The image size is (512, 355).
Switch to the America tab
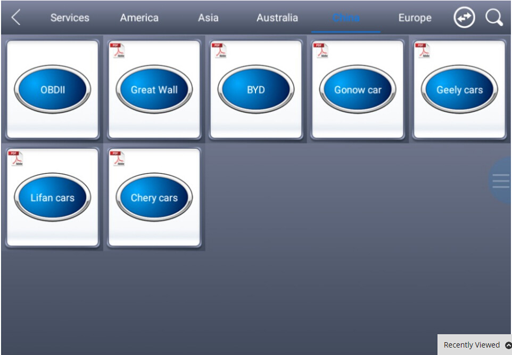139,18
